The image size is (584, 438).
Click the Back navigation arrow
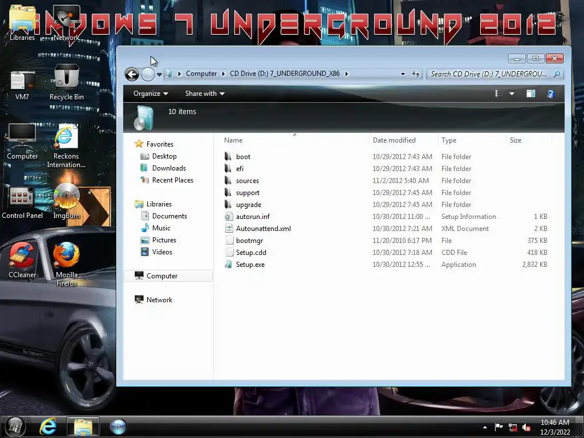click(x=132, y=74)
